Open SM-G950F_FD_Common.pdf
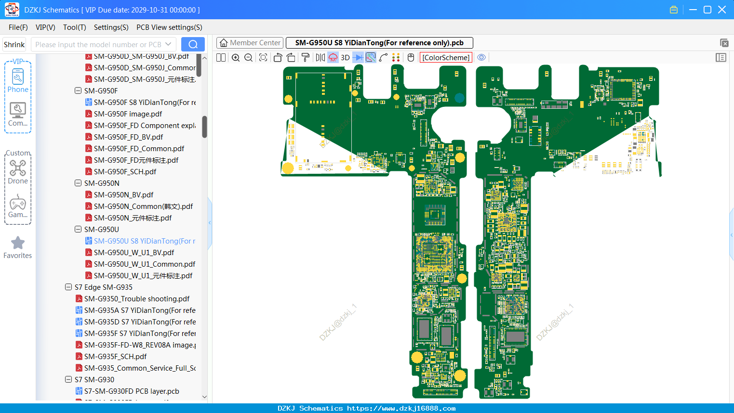The width and height of the screenshot is (734, 413). [139, 149]
